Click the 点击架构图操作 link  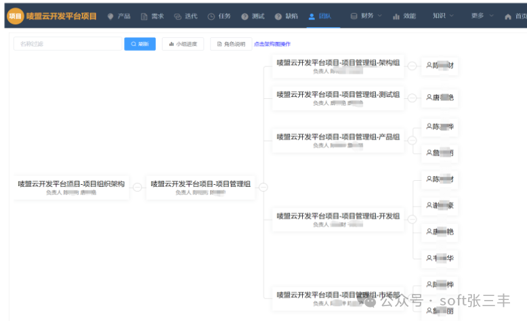pos(272,44)
